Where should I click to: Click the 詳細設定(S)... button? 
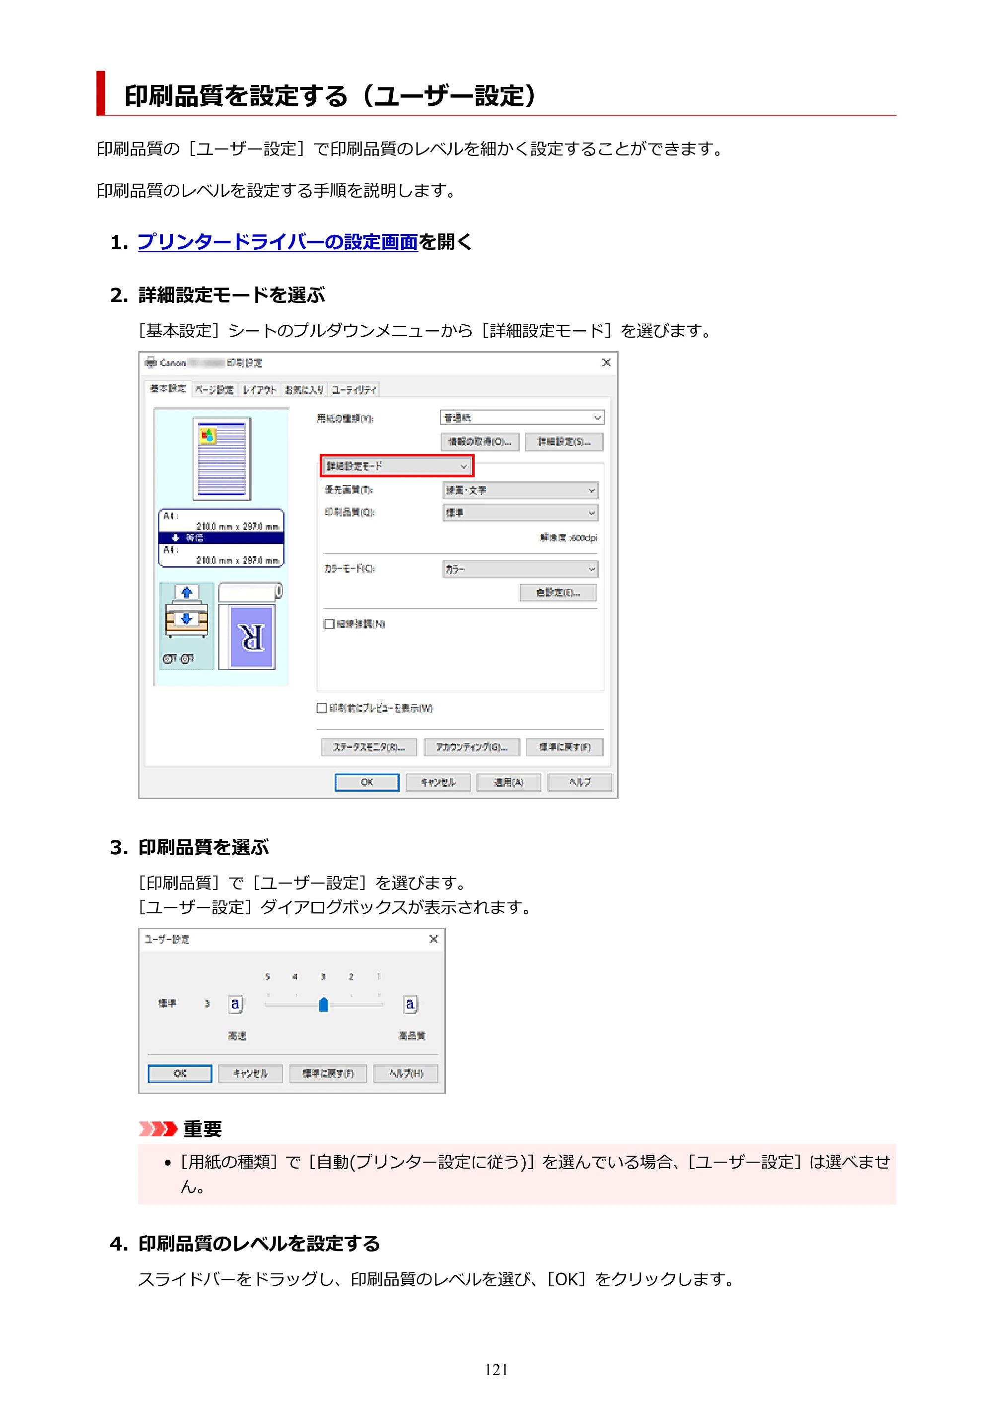(564, 442)
